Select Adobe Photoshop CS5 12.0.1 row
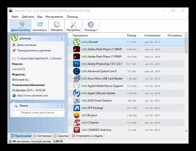 coord(126,64)
